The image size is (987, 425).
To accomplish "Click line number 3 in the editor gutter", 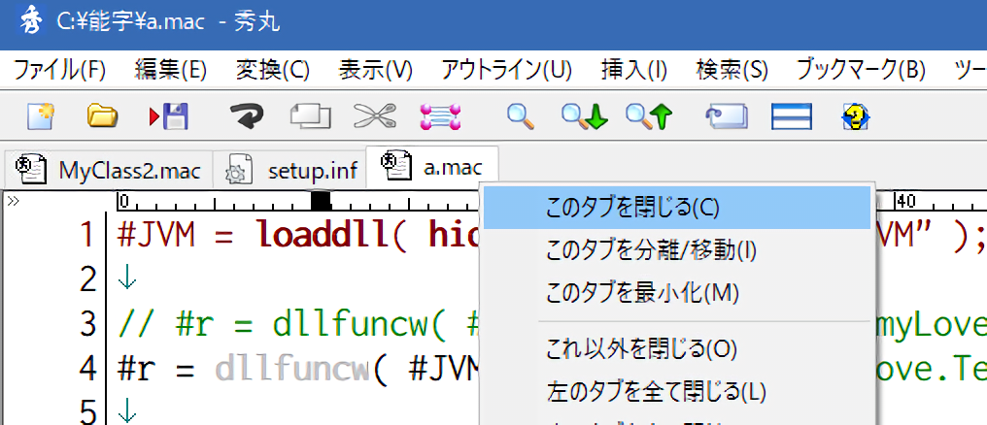I will [86, 322].
